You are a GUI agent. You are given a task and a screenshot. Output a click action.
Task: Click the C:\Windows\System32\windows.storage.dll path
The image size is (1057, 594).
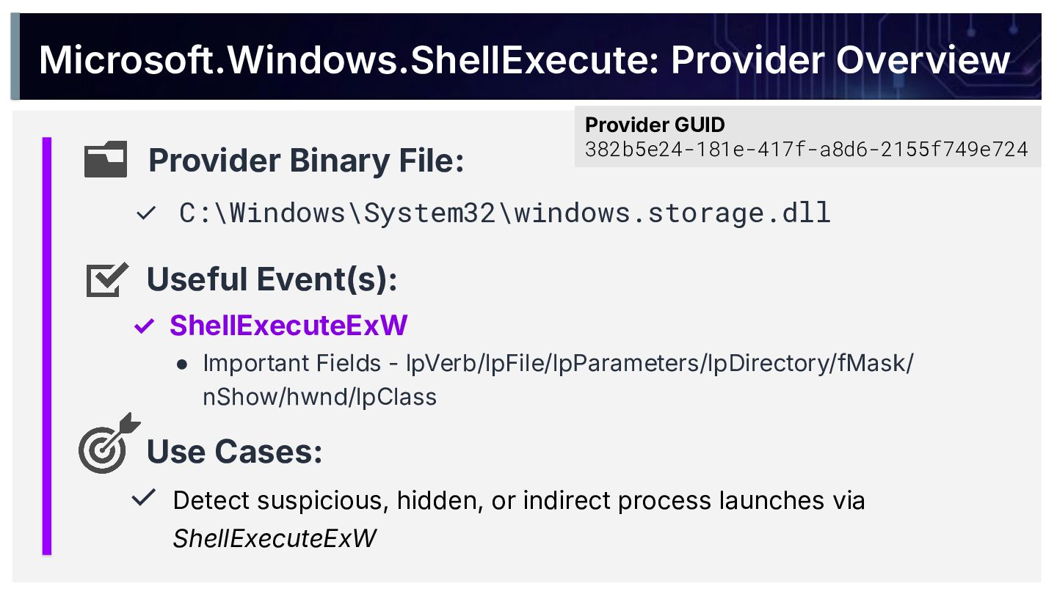(x=505, y=213)
